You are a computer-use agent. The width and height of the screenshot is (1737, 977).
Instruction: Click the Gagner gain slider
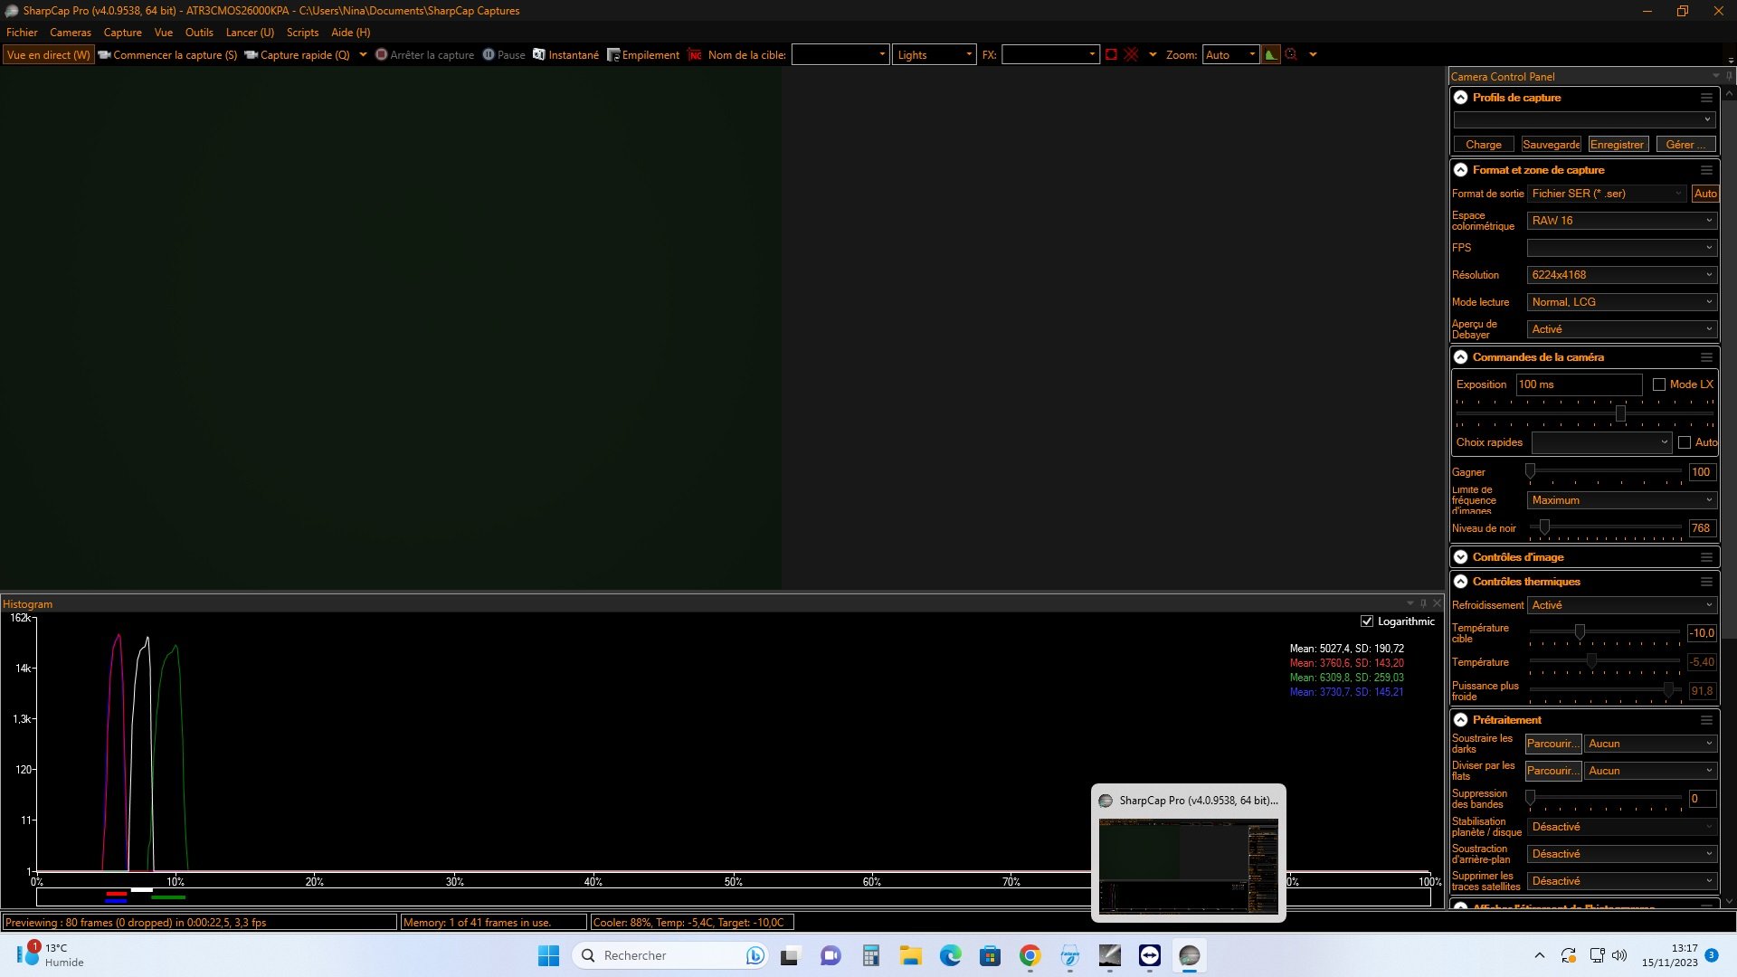pyautogui.click(x=1605, y=471)
